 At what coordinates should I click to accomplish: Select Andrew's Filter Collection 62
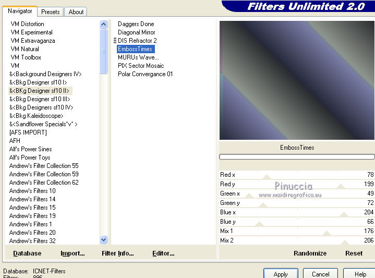pyautogui.click(x=44, y=183)
